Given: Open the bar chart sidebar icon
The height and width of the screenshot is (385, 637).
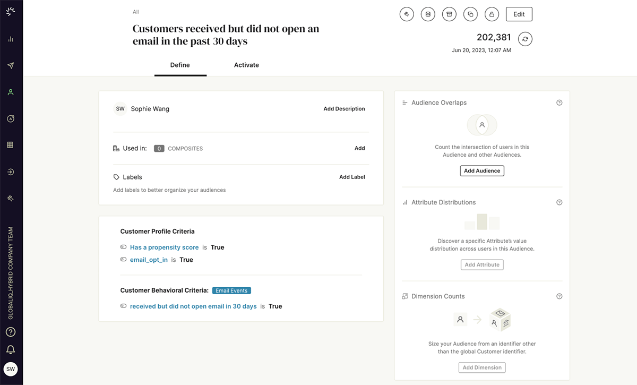Looking at the screenshot, I should 11,39.
